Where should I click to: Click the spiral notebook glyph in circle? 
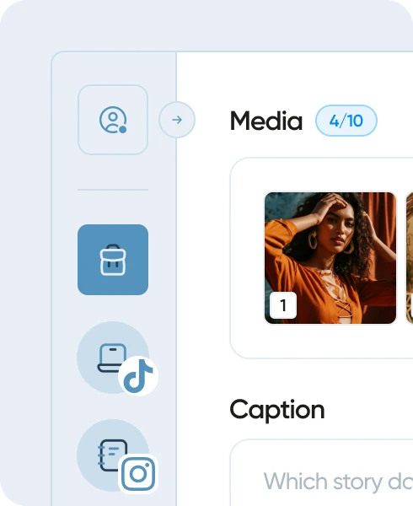112,455
